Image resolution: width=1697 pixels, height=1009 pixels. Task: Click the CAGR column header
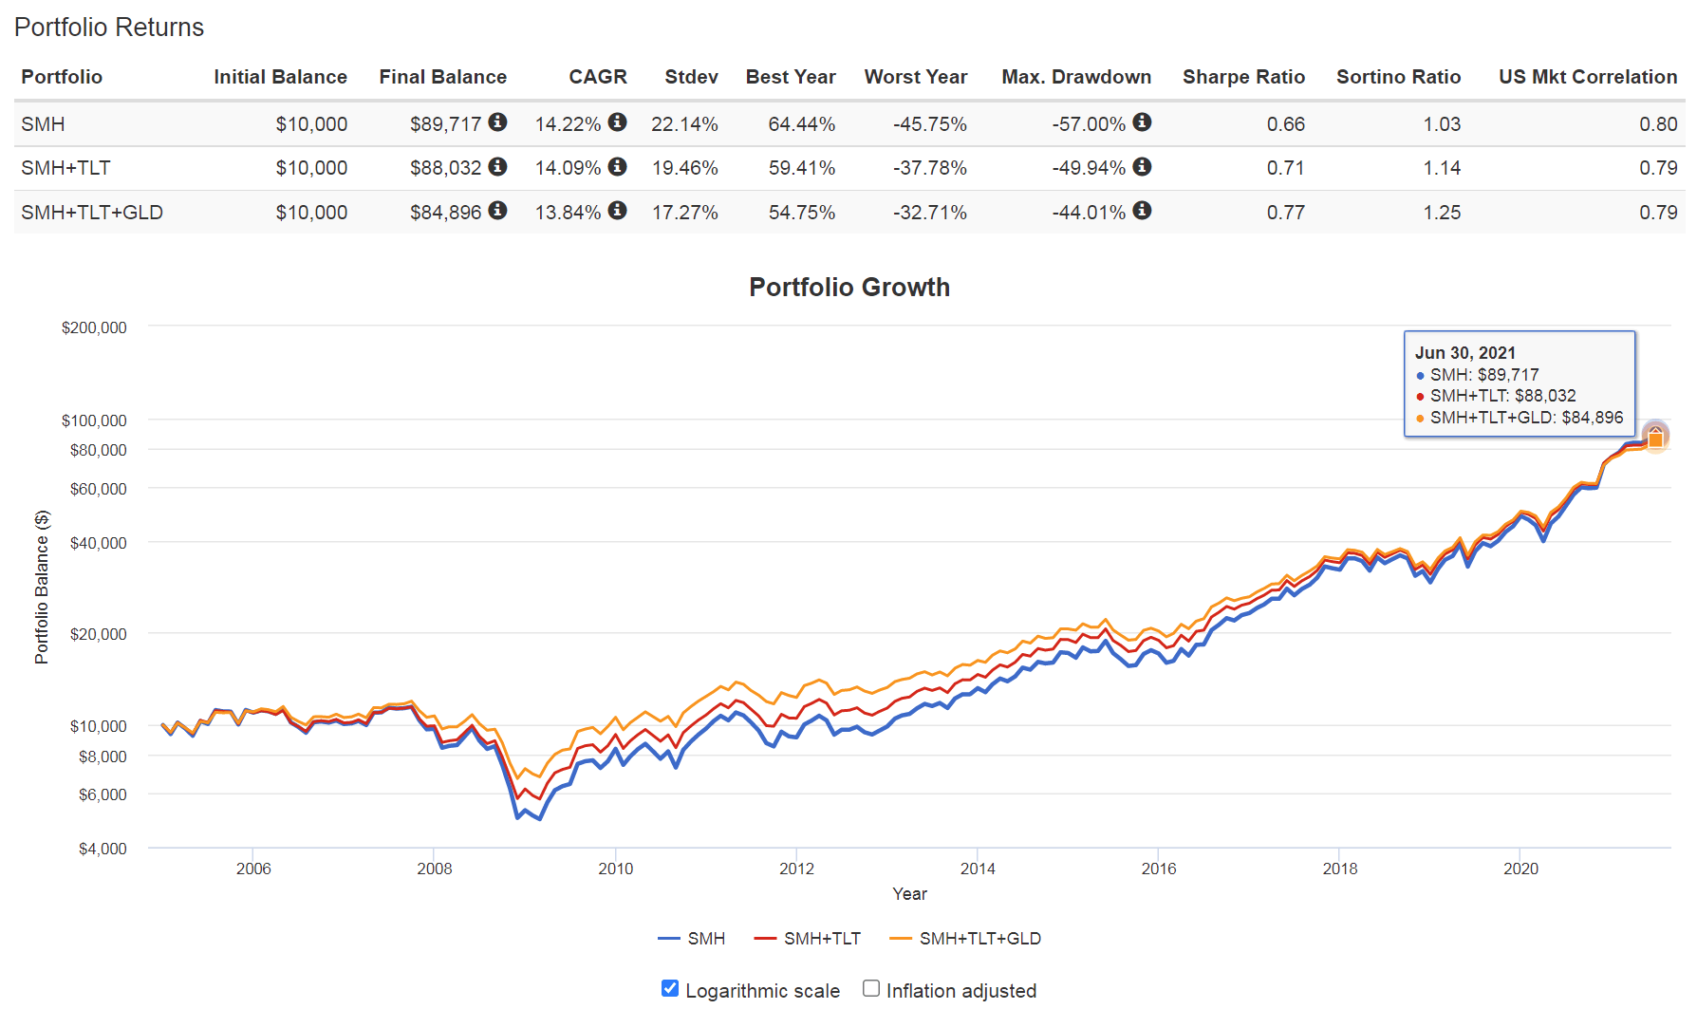(598, 77)
